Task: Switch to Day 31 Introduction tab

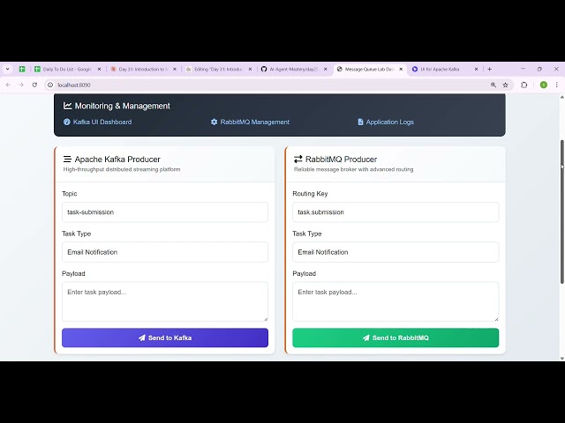Action: coord(141,69)
